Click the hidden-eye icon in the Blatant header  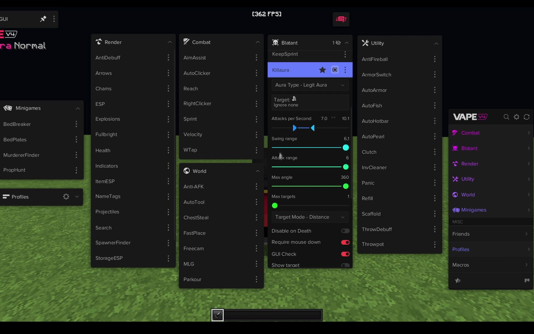tap(338, 43)
